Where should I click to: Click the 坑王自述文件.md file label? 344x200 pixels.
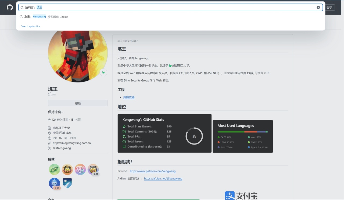point(127,41)
